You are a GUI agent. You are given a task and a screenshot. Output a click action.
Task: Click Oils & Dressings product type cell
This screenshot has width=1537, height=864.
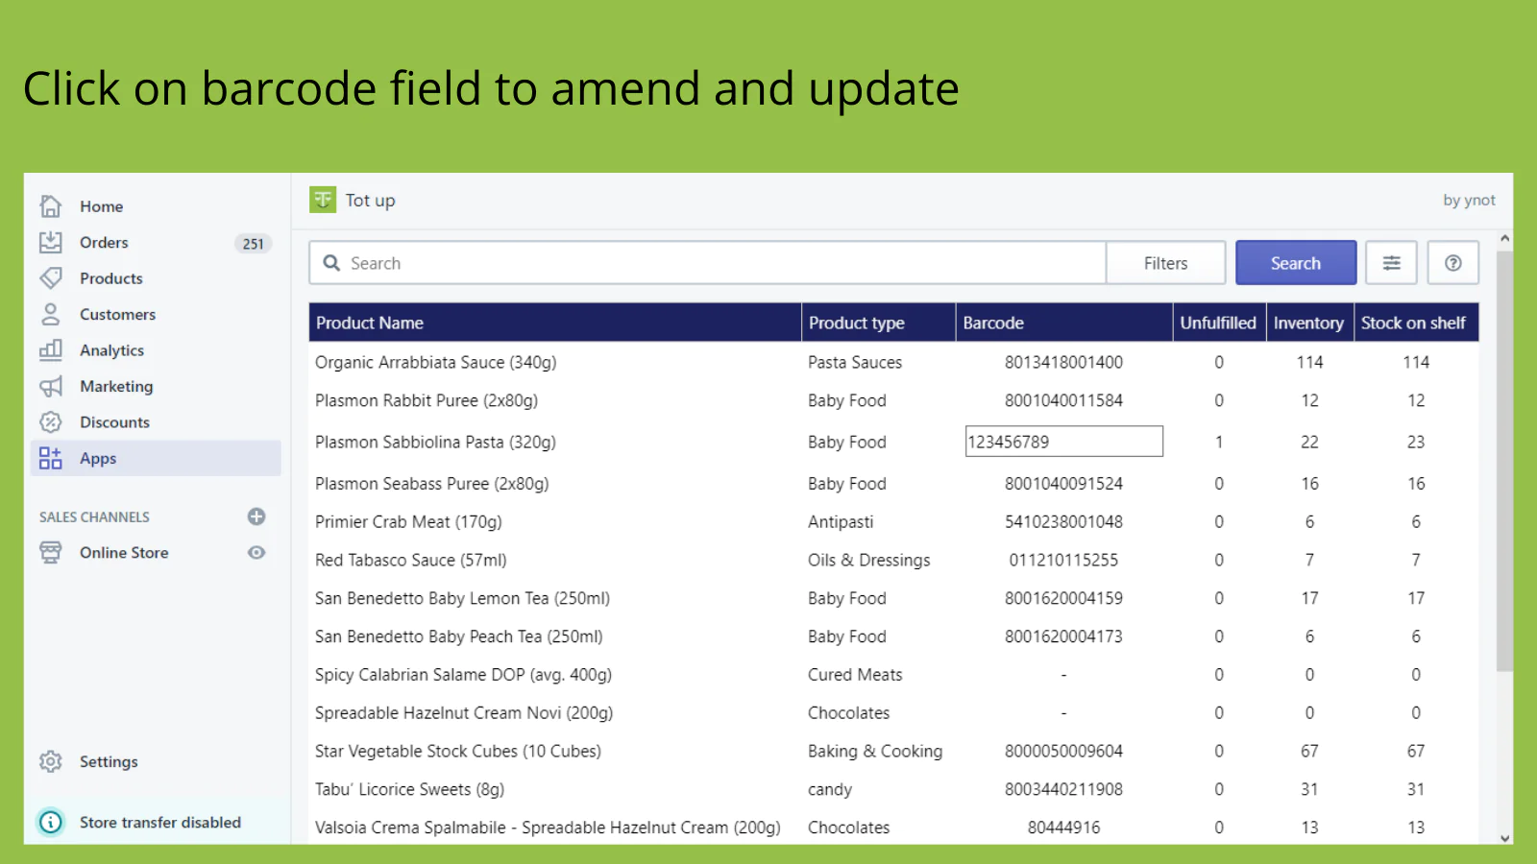click(868, 560)
